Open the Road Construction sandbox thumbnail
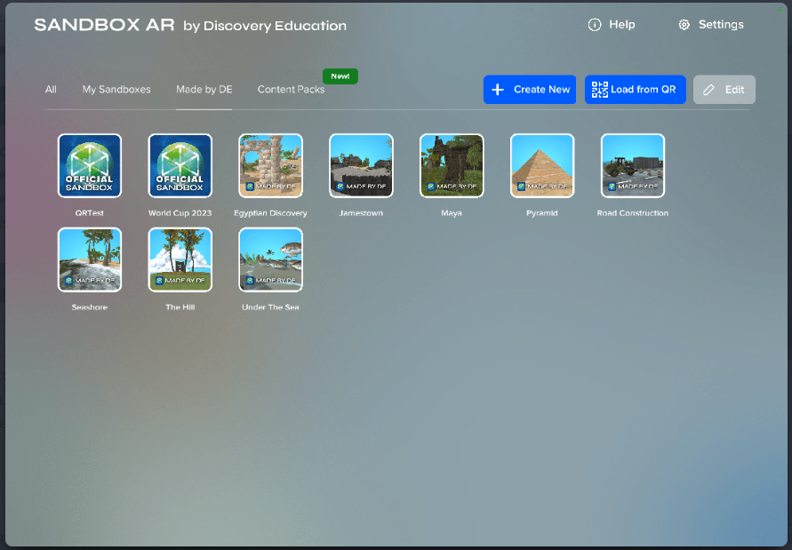Screen dimensions: 792x550 632,165
